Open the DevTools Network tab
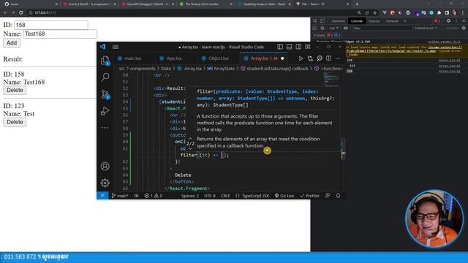This screenshot has width=468, height=263. point(392,21)
